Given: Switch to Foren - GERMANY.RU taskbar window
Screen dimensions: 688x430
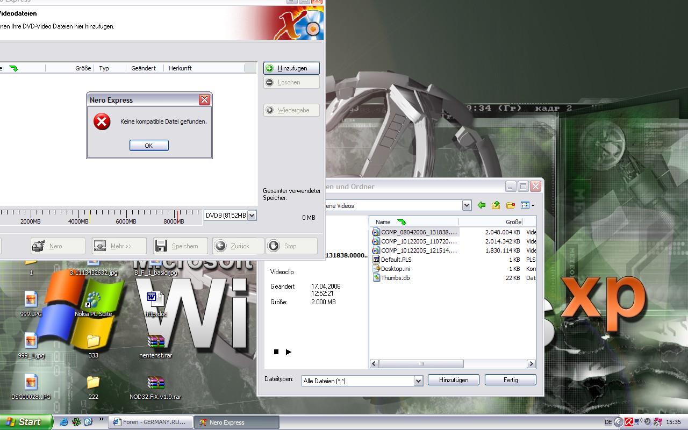Looking at the screenshot, I should click(150, 422).
